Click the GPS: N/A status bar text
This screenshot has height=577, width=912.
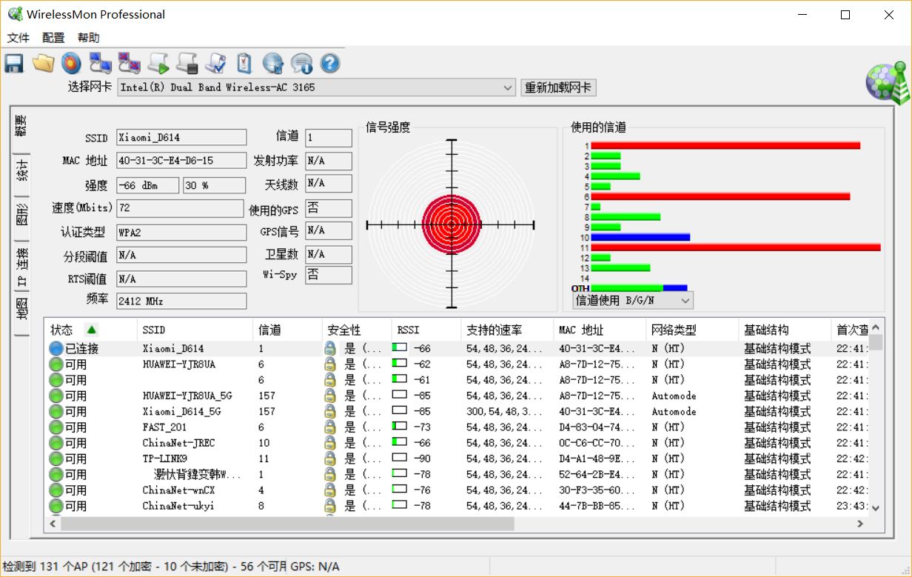tap(315, 567)
